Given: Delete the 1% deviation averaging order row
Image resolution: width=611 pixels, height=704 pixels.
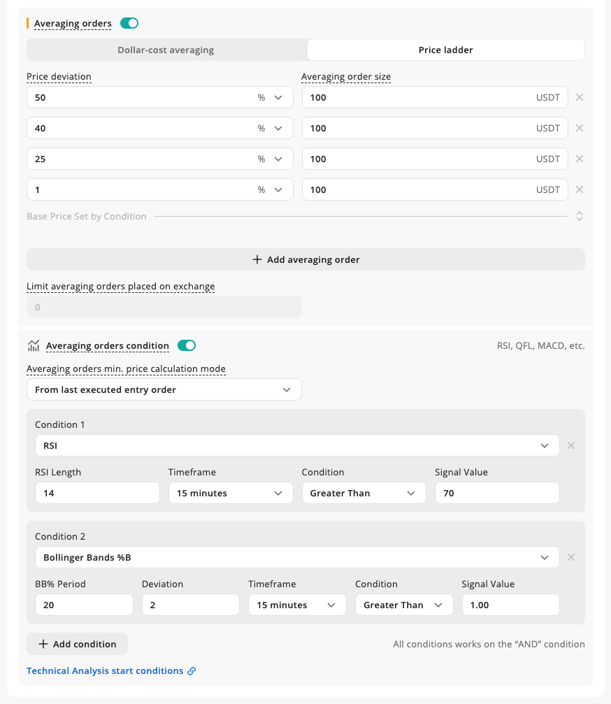Looking at the screenshot, I should [580, 189].
